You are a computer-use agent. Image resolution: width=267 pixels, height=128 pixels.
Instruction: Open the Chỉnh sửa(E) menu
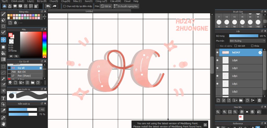click(x=17, y=1)
